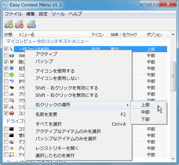Click the green refresh icon in the シェ row
The height and width of the screenshot is (165, 179).
pyautogui.click(x=12, y=75)
